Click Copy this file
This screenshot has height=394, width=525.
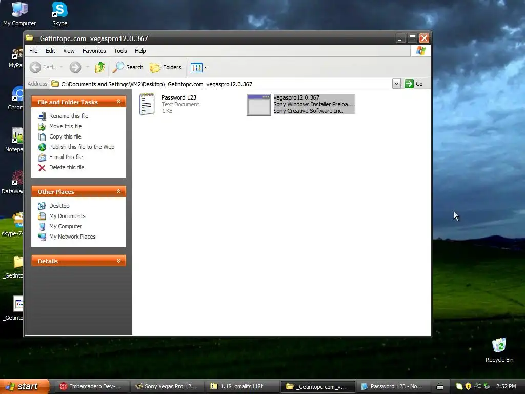65,136
